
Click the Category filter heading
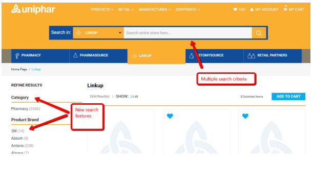20,98
